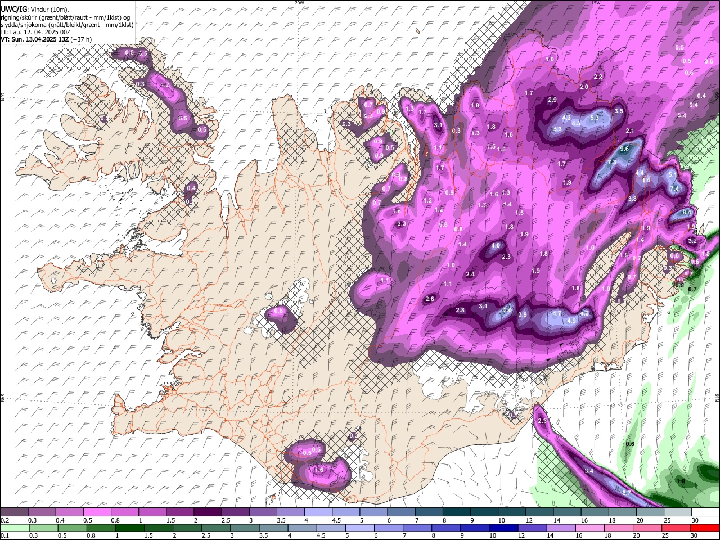720x540 pixels.
Task: Select the 4.9 value near the southeast glacier
Action: click(x=571, y=321)
